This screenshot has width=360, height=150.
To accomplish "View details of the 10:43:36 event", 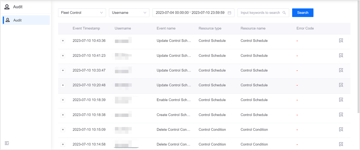I will tap(341, 41).
